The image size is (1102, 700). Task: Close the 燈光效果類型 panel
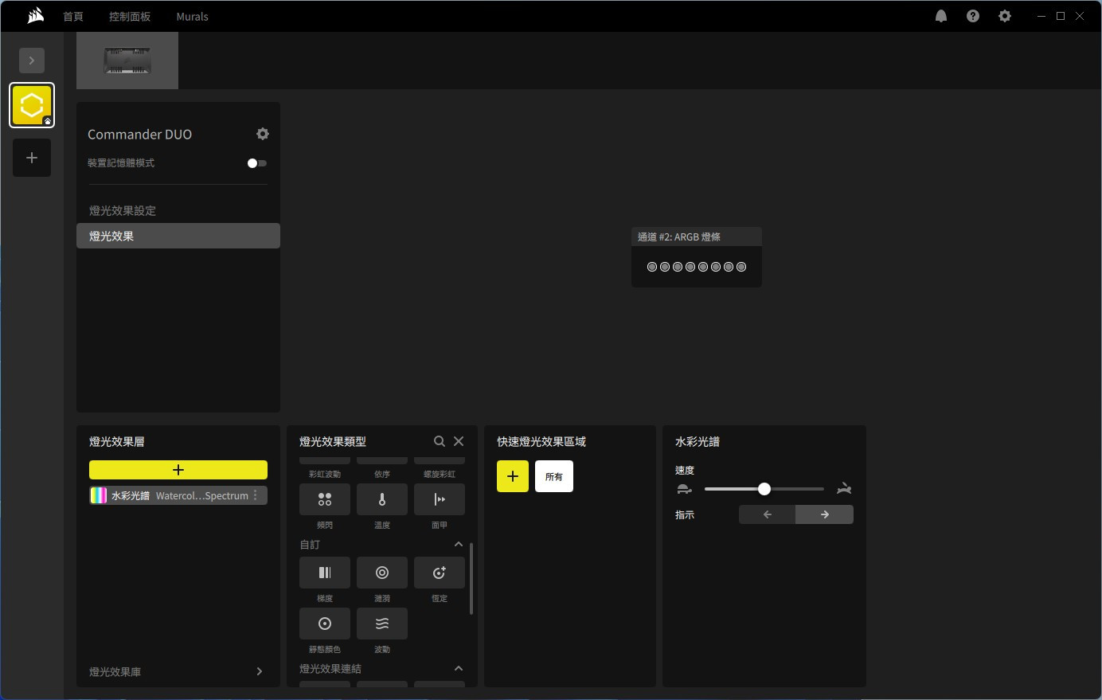click(459, 441)
